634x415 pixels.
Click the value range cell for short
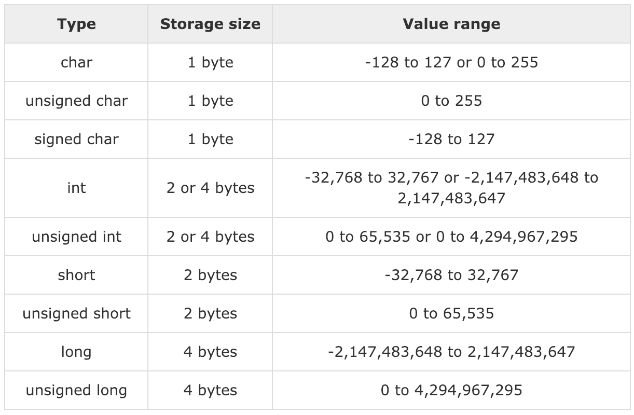tap(451, 275)
